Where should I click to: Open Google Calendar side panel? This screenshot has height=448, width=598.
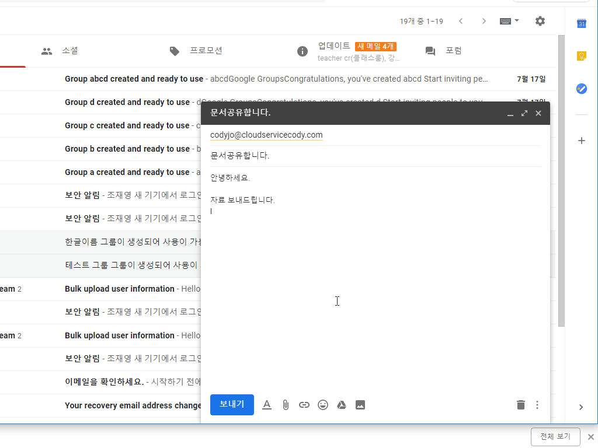(581, 23)
